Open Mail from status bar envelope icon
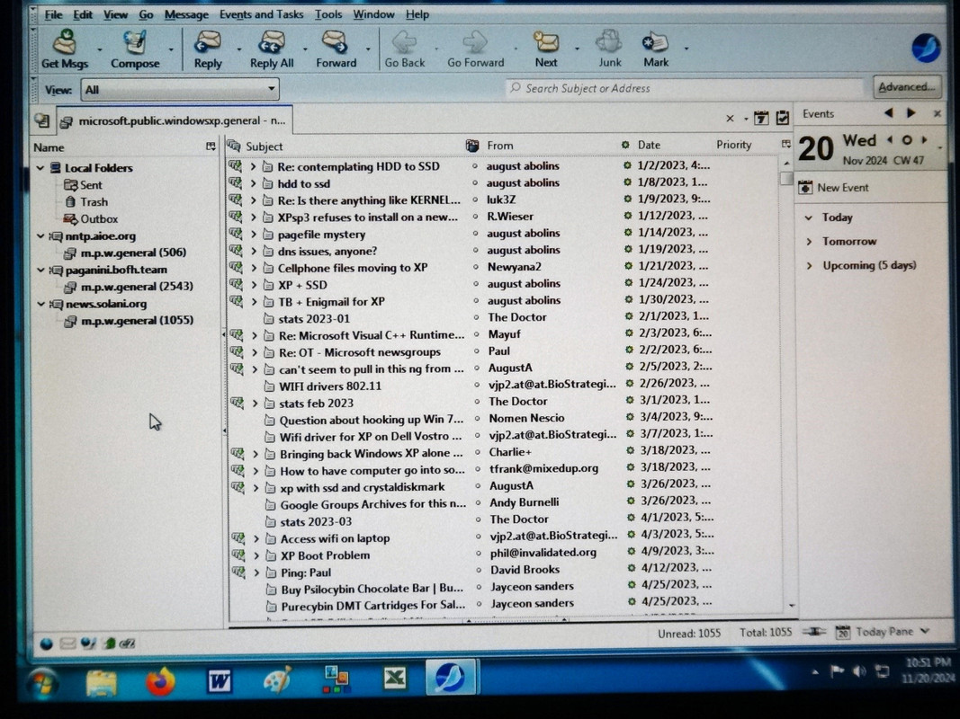 pyautogui.click(x=68, y=644)
